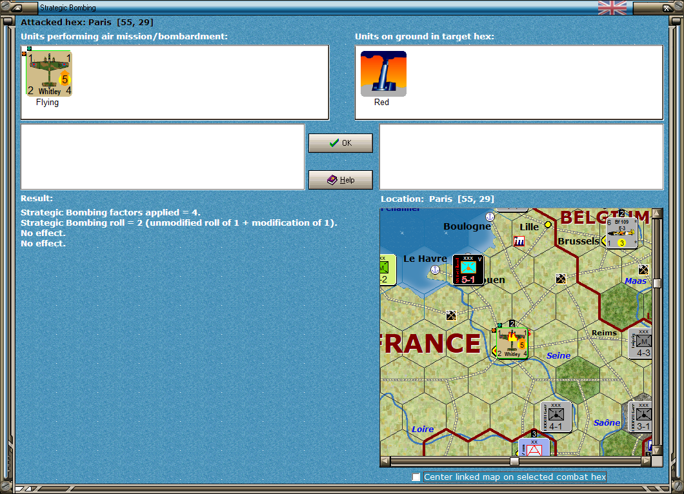Screen dimensions: 684x494
Task: Click the 'Result:' heading
Action: tap(37, 198)
